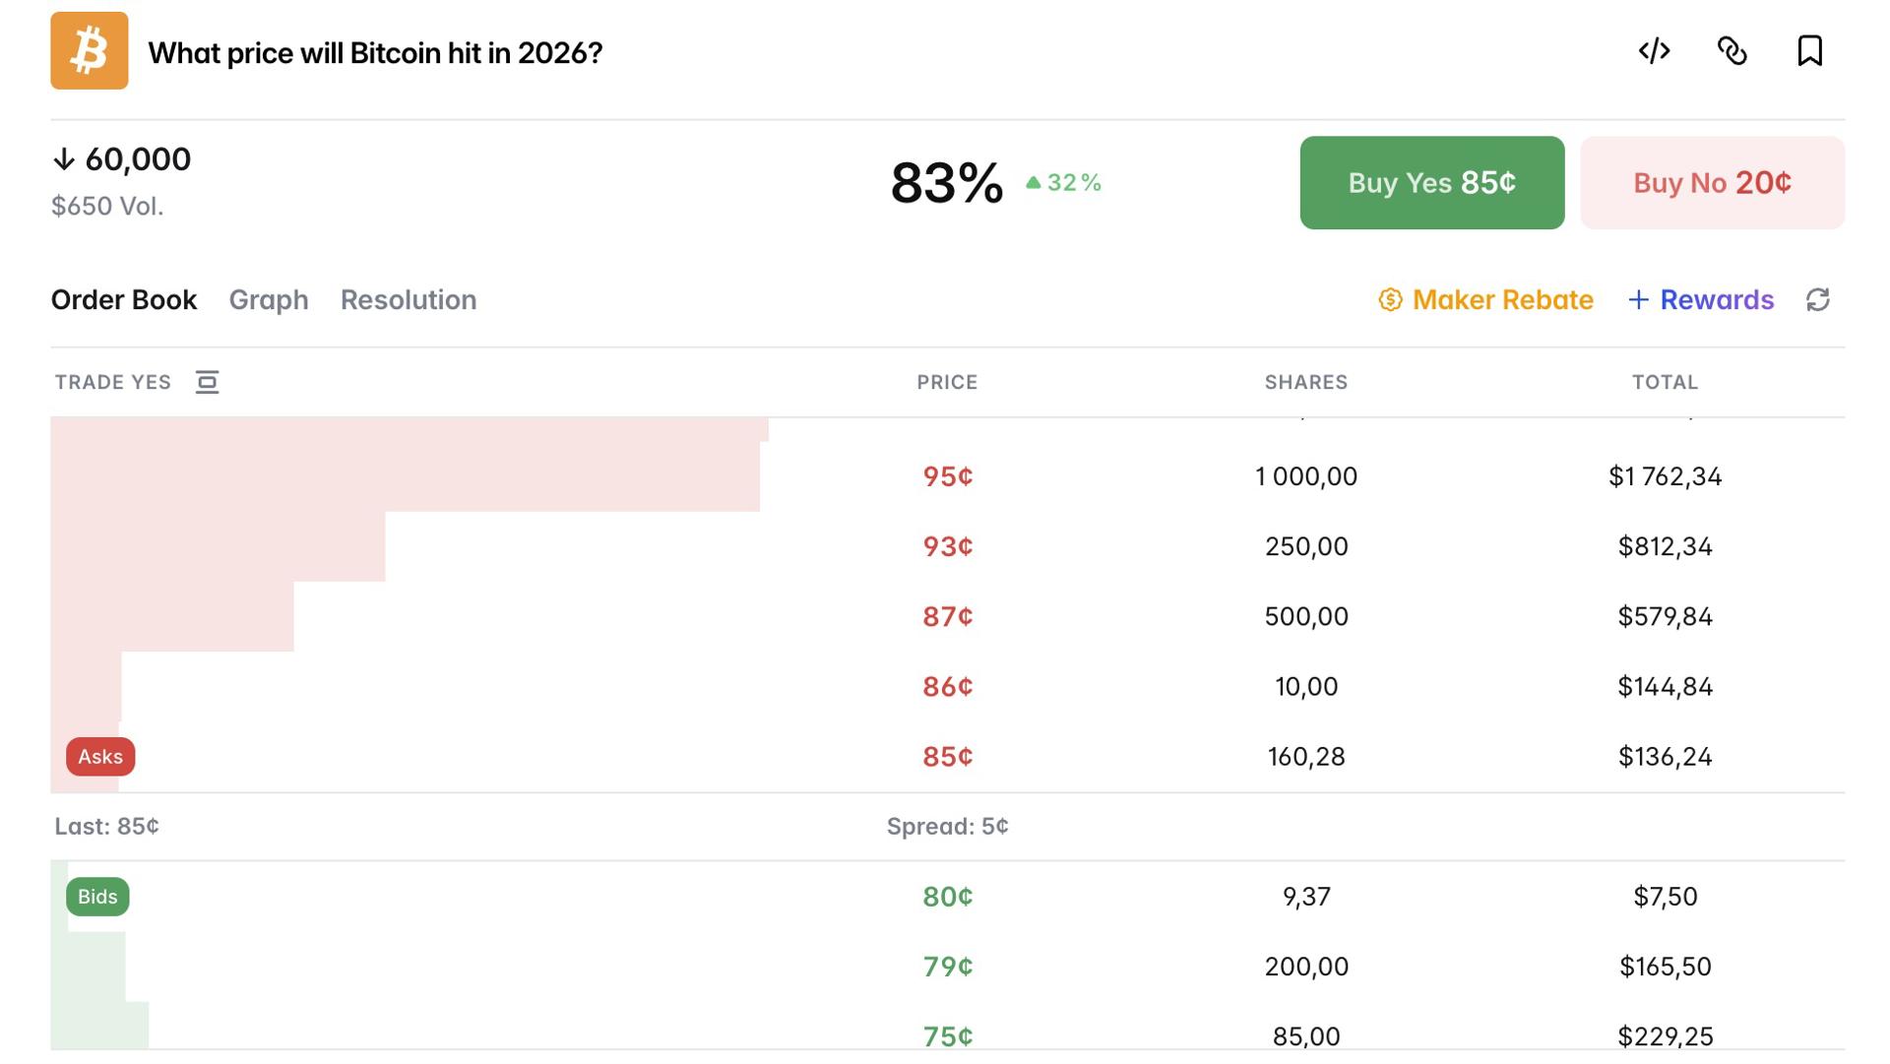Open the embed code icon
1890x1064 pixels.
click(x=1655, y=51)
